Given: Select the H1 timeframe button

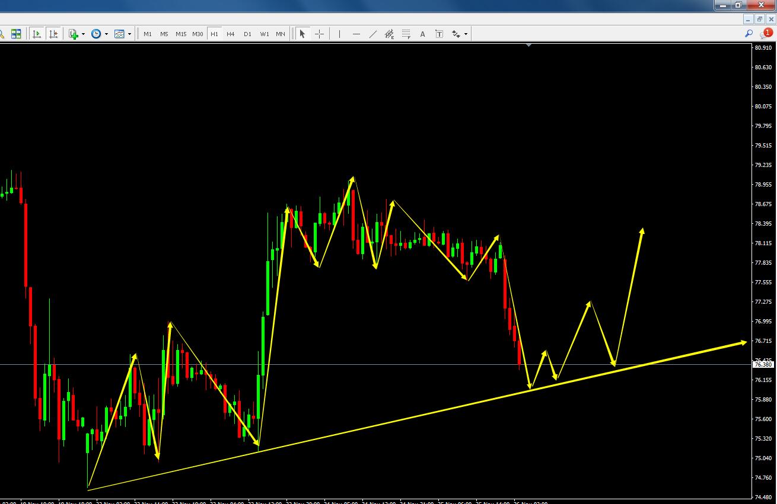Looking at the screenshot, I should [214, 34].
